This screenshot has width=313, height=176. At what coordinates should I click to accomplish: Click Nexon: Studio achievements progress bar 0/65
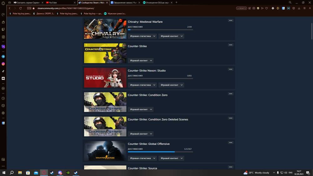pos(160,78)
